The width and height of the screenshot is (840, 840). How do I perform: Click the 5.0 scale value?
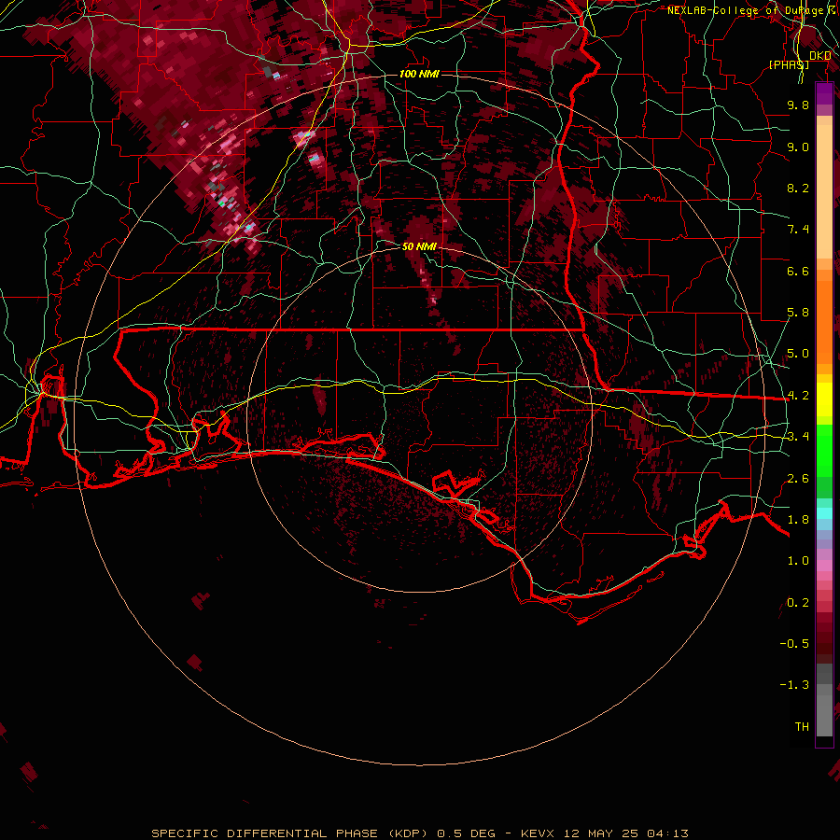click(798, 354)
